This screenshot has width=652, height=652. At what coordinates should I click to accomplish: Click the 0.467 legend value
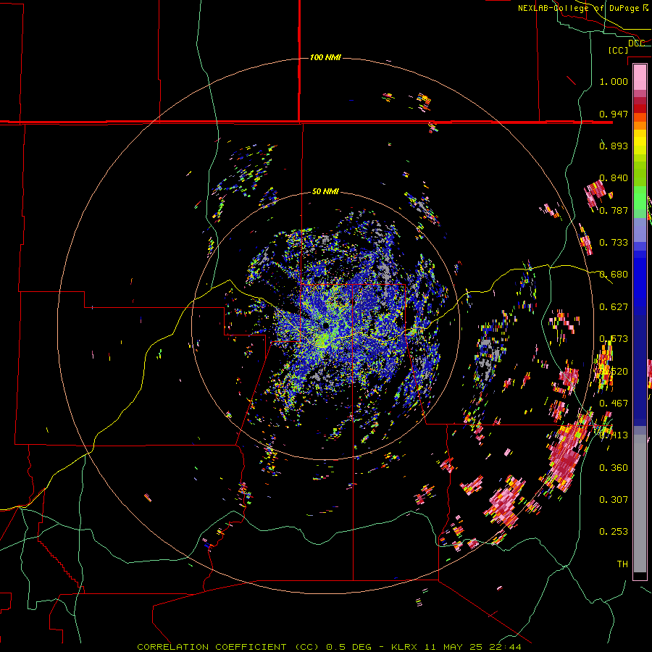pos(614,404)
